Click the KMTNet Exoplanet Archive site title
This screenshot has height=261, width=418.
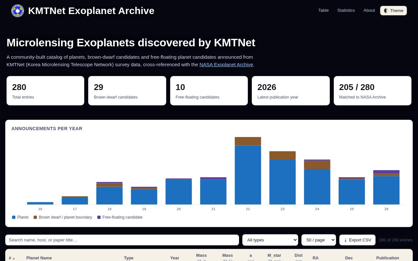click(91, 11)
